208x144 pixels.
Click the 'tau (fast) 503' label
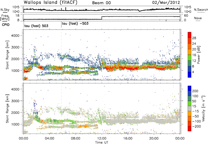coord(36,26)
